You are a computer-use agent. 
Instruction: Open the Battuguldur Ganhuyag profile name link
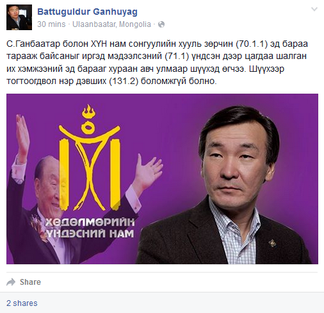(x=87, y=12)
